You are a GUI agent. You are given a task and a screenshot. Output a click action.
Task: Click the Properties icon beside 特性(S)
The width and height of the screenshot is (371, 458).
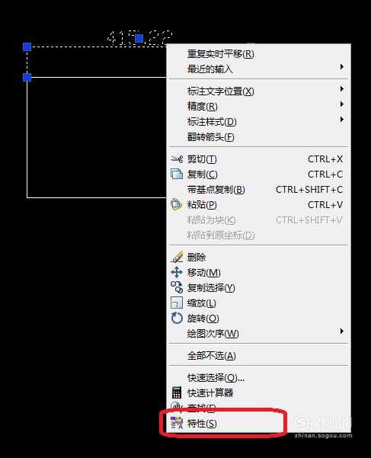(177, 423)
